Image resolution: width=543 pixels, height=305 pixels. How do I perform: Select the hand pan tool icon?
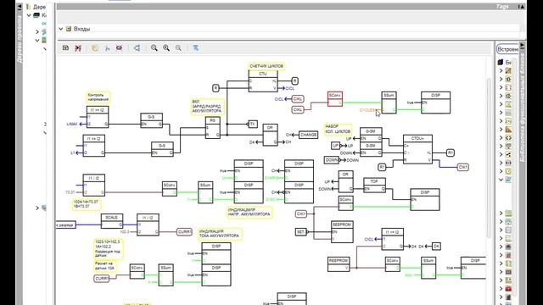pyautogui.click(x=95, y=48)
